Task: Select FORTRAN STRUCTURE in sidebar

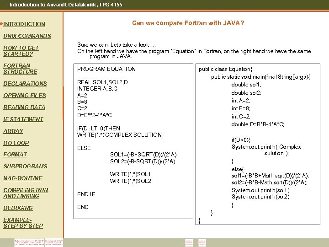Action: (21, 69)
